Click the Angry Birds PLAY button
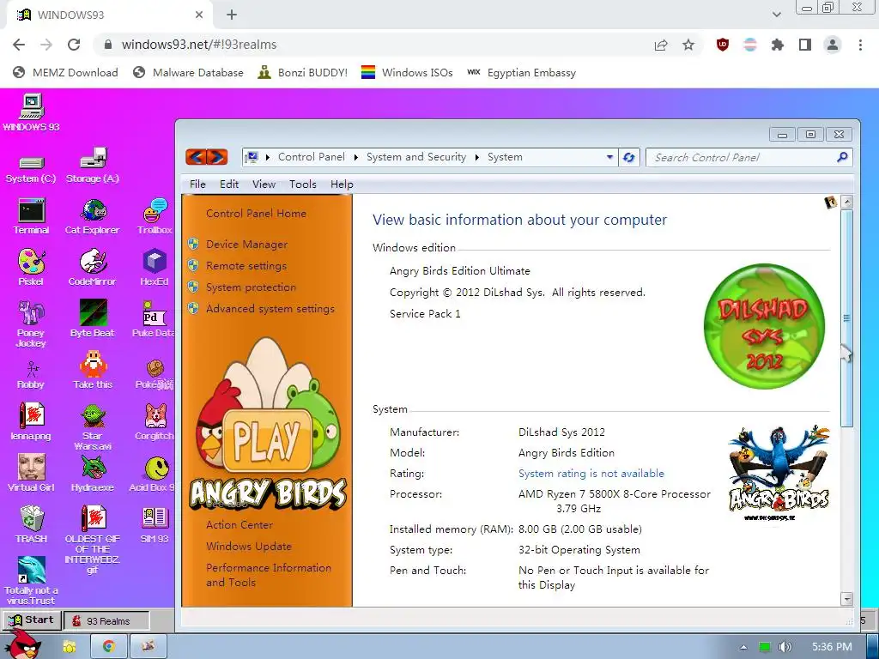 pos(267,440)
